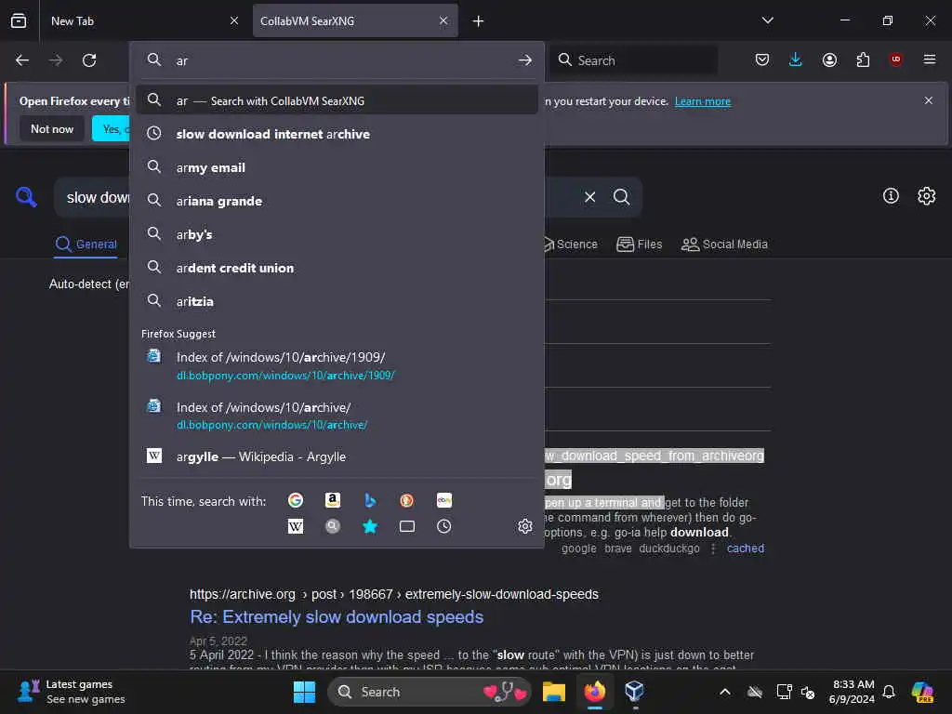The width and height of the screenshot is (952, 714).
Task: Open the Downloads panel
Action: 796,59
